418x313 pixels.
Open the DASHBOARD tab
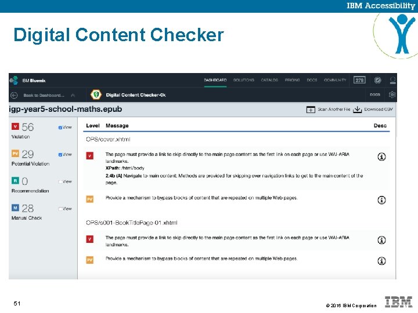click(x=215, y=80)
